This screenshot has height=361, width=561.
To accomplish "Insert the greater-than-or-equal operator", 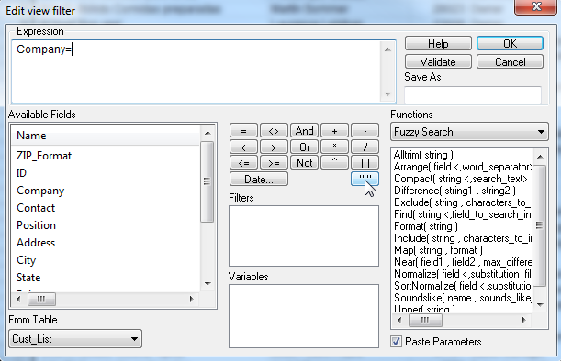I will (x=274, y=163).
